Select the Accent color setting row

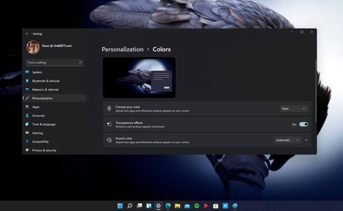(x=188, y=140)
